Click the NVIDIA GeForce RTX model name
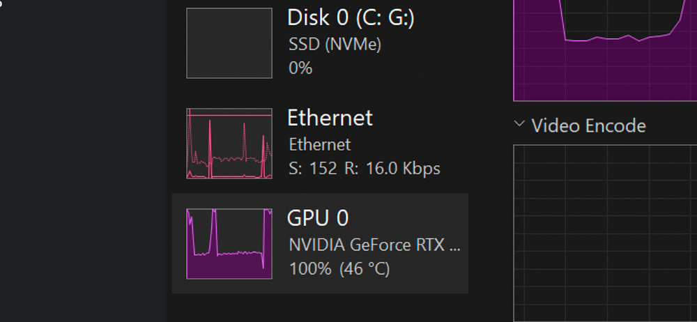Viewport: 697px width, 322px height. [374, 245]
